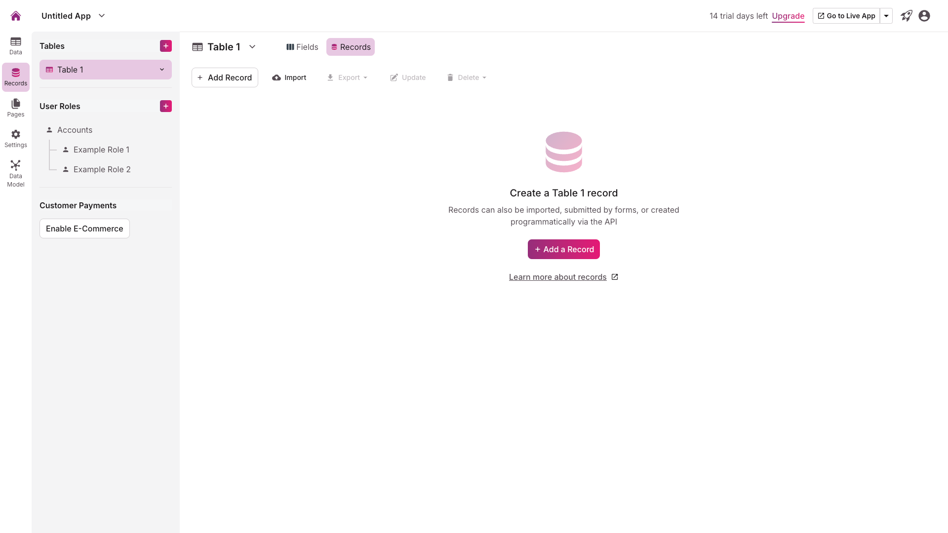
Task: Expand the Table 1 heading chevron
Action: click(252, 47)
